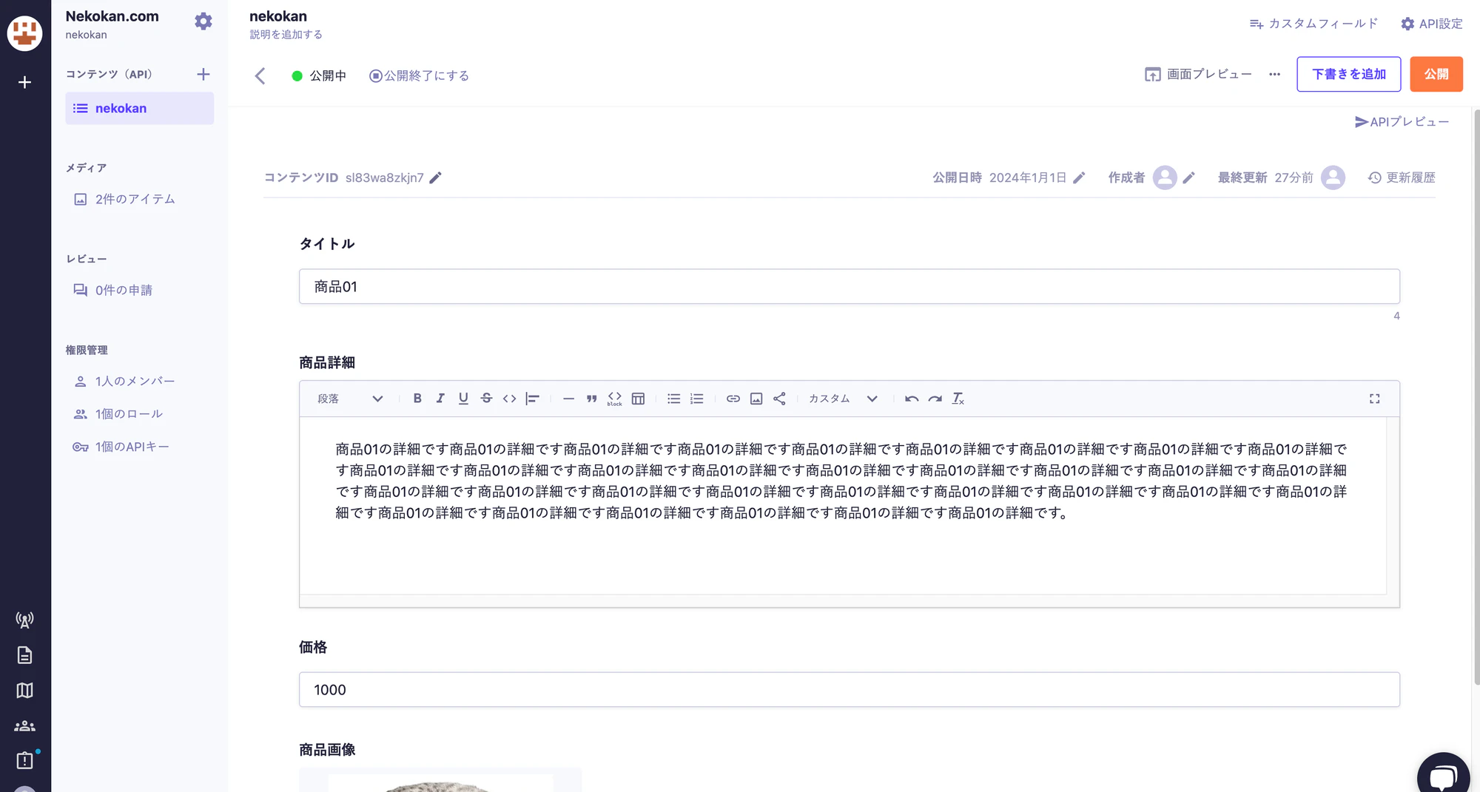Screen dimensions: 1480x792
Task: Undo last edit in editor
Action: [x=912, y=399]
